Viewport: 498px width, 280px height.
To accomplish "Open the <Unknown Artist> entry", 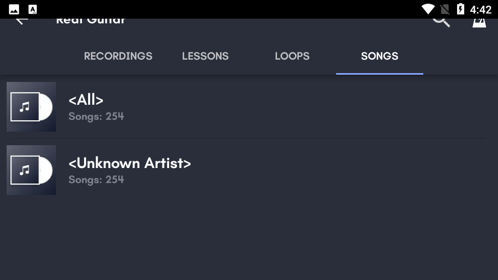I will pos(130,163).
